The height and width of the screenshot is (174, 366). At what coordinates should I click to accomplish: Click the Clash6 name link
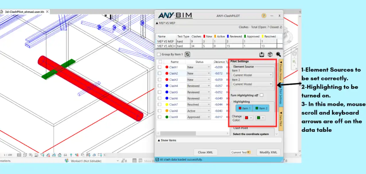pos(173,98)
